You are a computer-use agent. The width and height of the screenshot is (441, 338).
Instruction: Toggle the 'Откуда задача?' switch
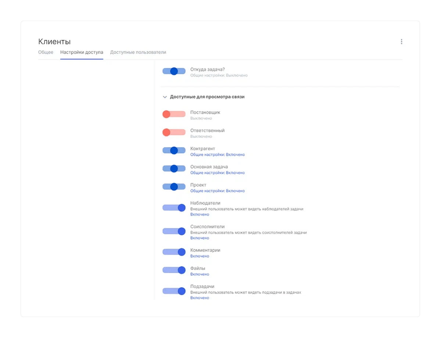(174, 71)
